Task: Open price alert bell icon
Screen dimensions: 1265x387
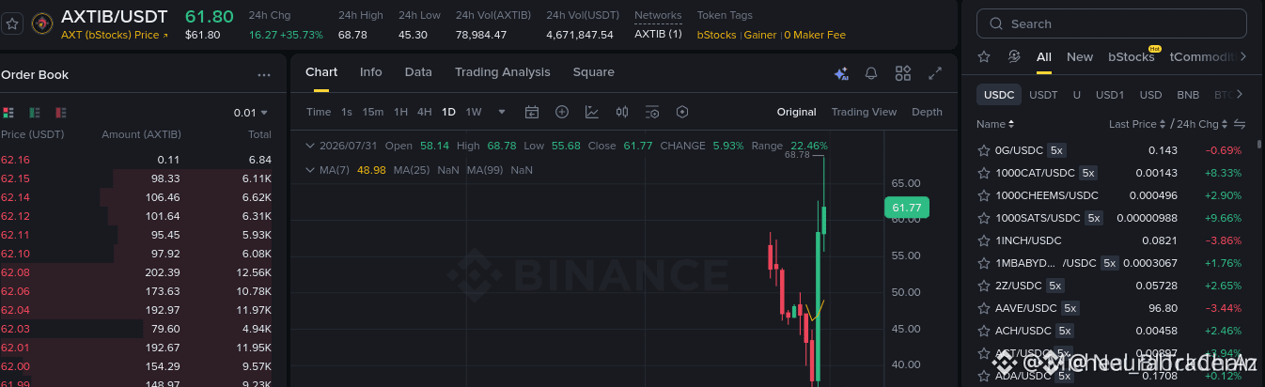Action: tap(871, 73)
